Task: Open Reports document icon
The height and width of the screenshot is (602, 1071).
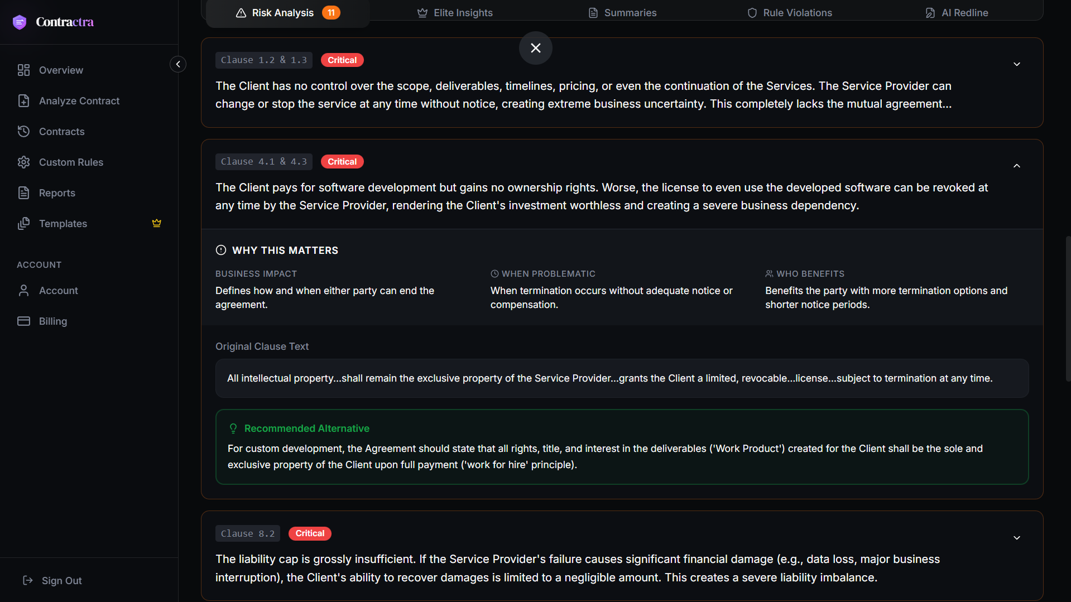Action: click(23, 193)
